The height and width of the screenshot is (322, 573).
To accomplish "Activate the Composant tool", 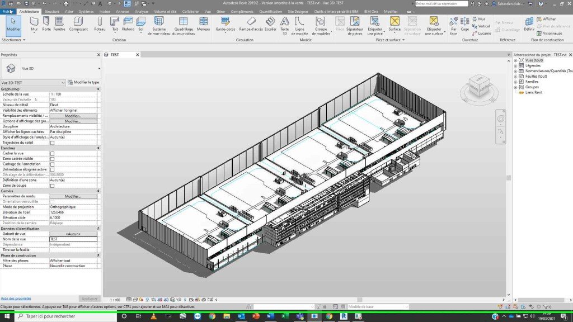I will pos(78,25).
